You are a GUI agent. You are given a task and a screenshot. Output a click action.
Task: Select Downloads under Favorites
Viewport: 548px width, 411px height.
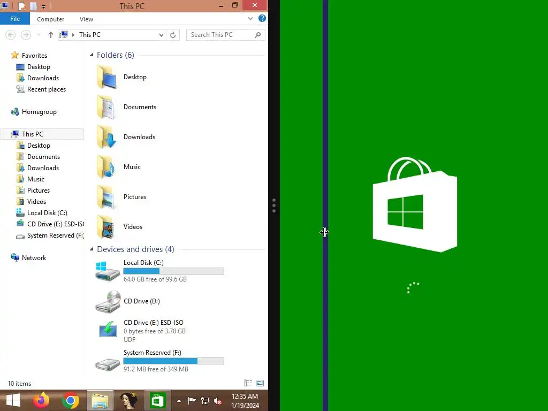(43, 78)
